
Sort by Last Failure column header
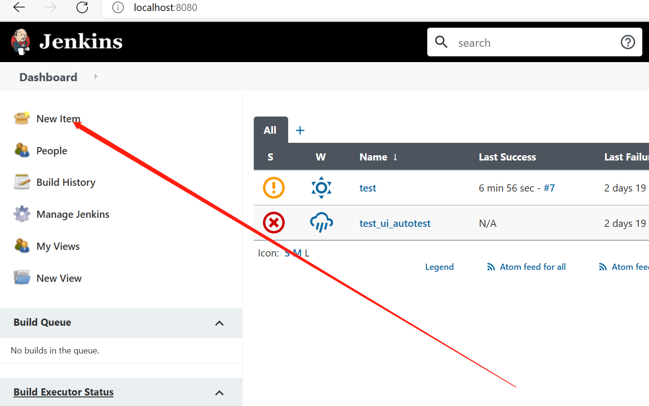[627, 157]
